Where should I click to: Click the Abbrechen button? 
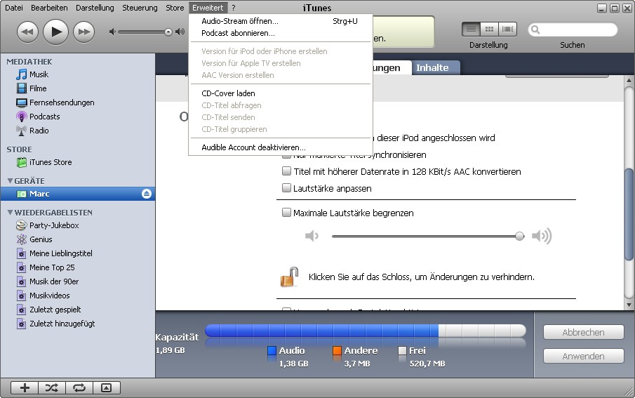coord(583,332)
